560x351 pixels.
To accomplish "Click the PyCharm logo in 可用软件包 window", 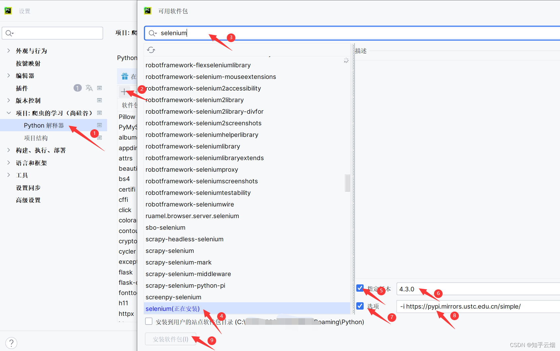I will point(148,11).
